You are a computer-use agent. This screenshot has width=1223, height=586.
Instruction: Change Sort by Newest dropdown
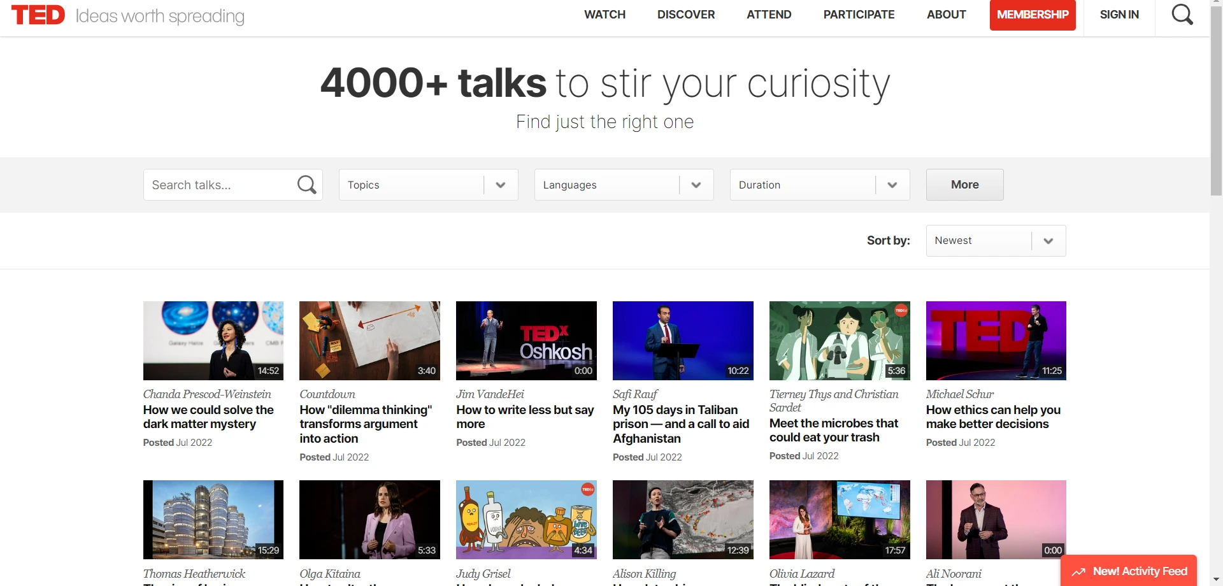tap(996, 241)
